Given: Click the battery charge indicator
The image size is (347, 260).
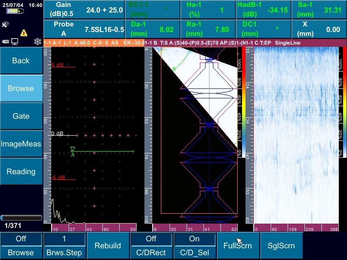Looking at the screenshot, I should [x=15, y=11].
